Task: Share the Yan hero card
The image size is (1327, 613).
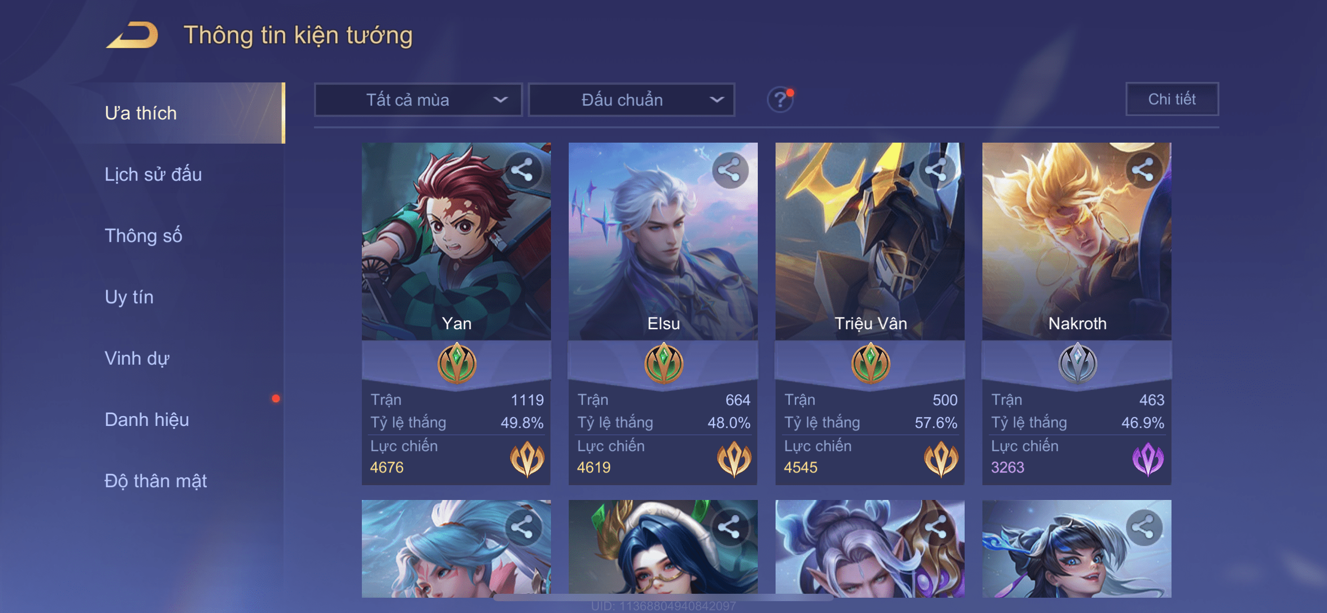Action: 522,170
